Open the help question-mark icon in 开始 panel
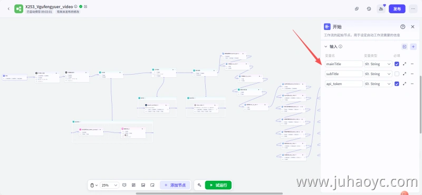 click(x=402, y=27)
